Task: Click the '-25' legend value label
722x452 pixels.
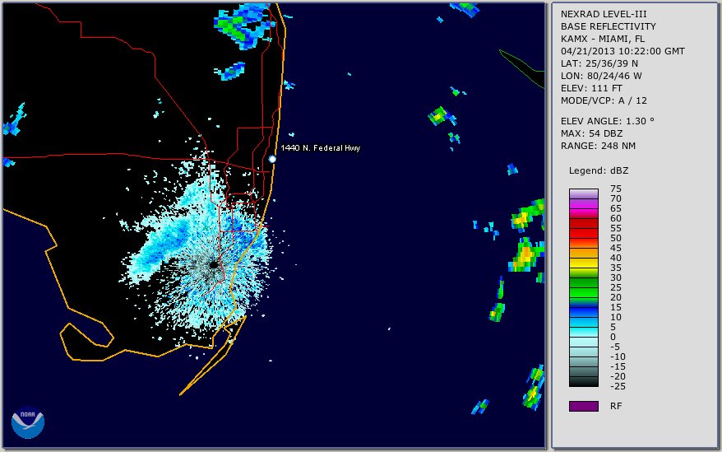Action: 618,386
